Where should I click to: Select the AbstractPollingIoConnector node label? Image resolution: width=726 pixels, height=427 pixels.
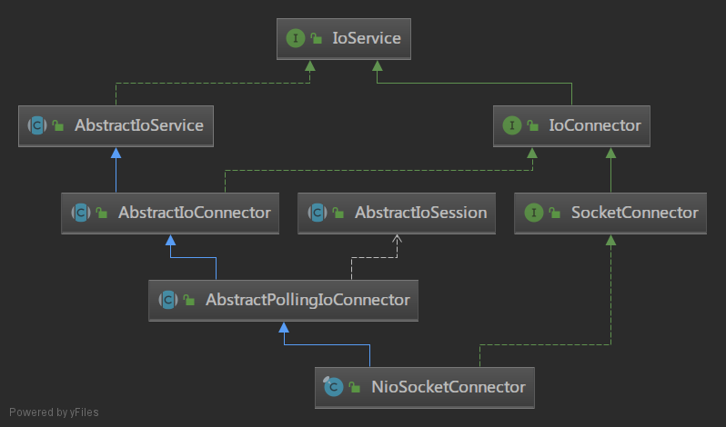coord(308,299)
